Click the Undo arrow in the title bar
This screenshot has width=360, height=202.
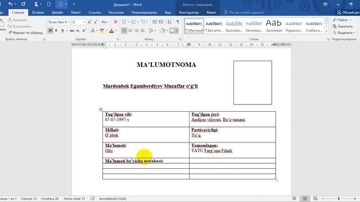tap(10, 4)
